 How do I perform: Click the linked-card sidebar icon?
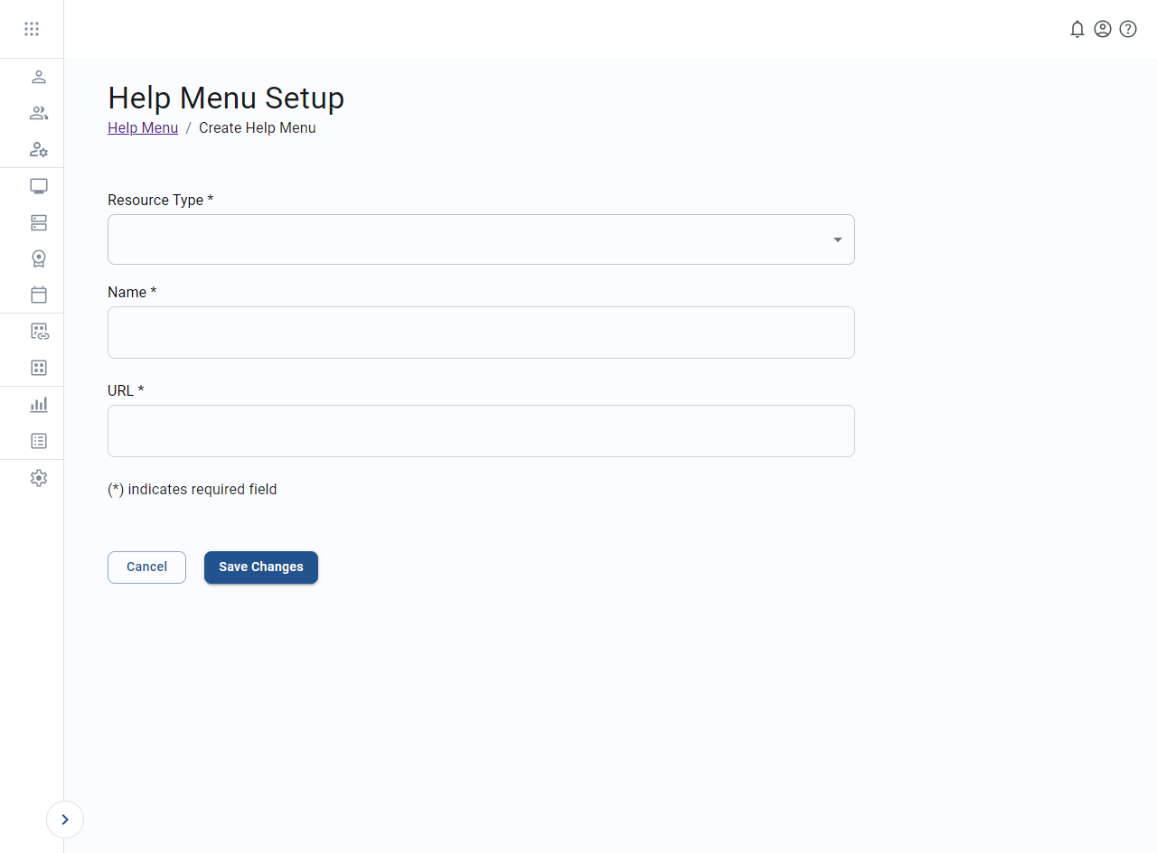coord(39,332)
